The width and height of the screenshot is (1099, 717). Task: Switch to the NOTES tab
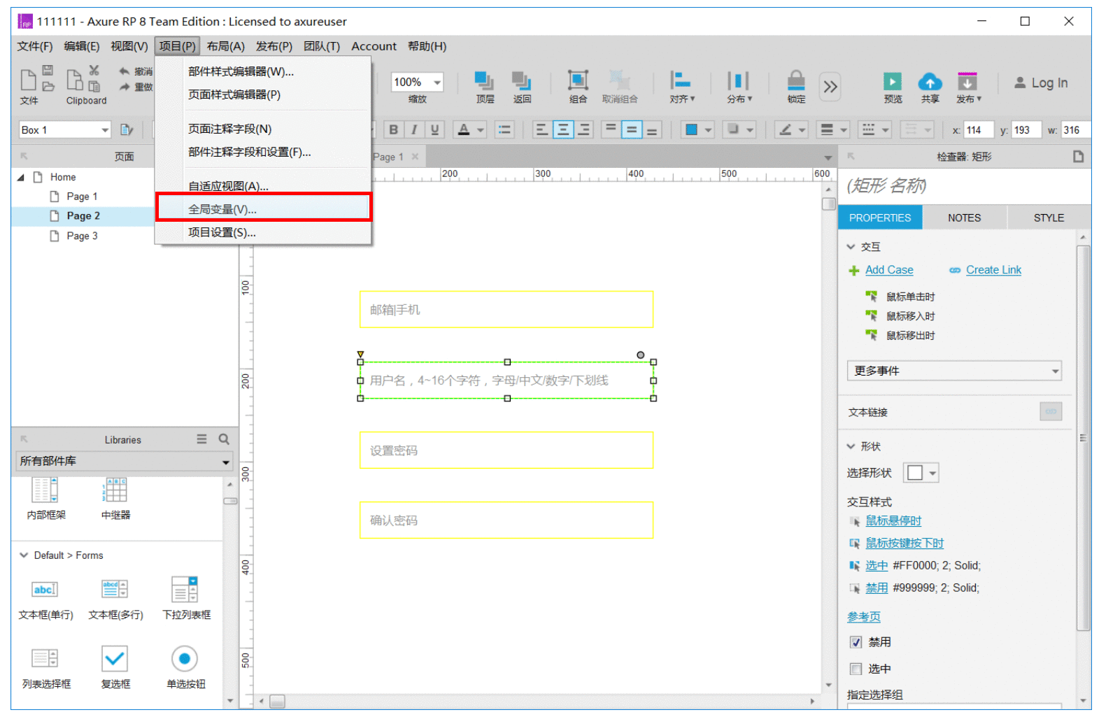964,218
